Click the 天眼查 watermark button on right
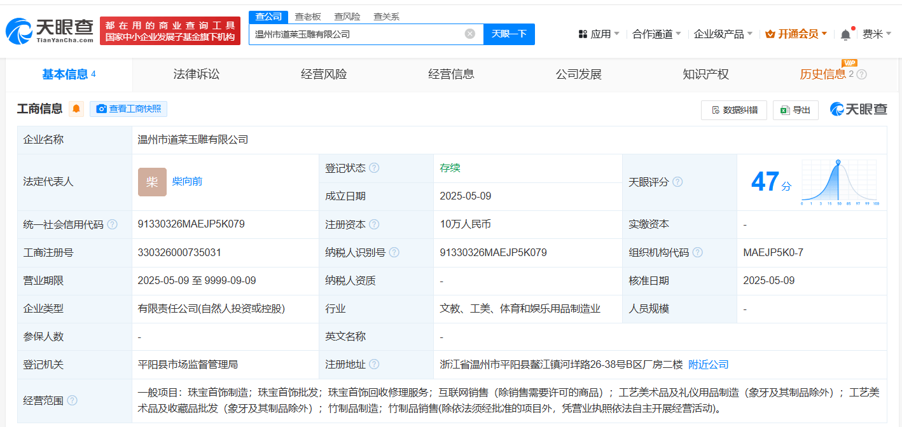Screen dimensions: 902x427 pos(860,109)
